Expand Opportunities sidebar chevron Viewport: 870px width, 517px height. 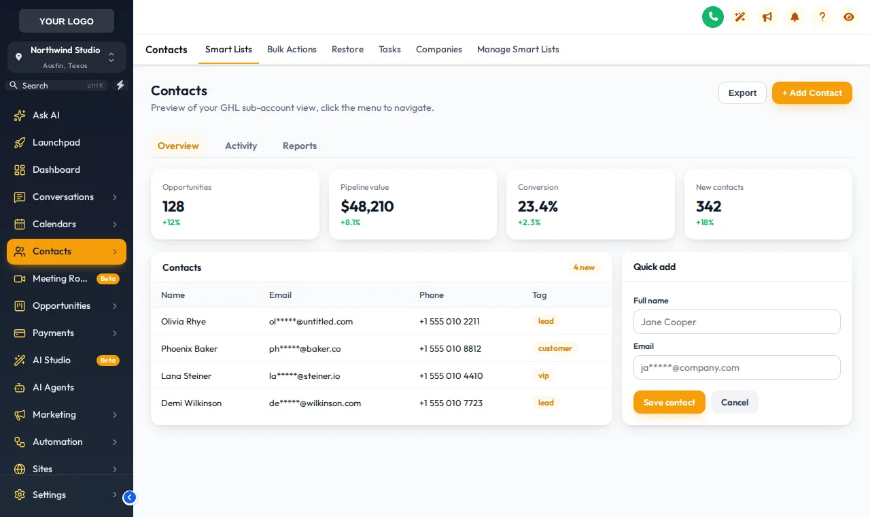tap(115, 306)
